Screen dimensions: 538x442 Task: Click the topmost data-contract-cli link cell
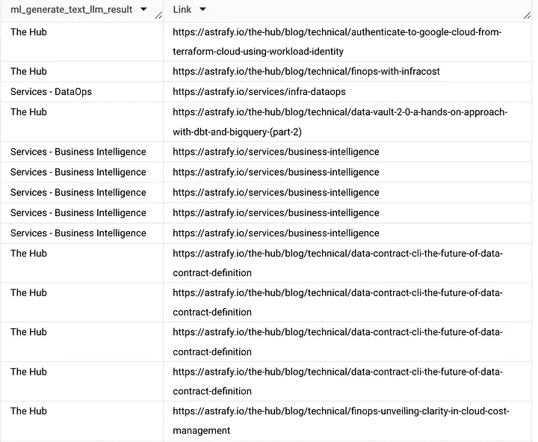pyautogui.click(x=347, y=263)
